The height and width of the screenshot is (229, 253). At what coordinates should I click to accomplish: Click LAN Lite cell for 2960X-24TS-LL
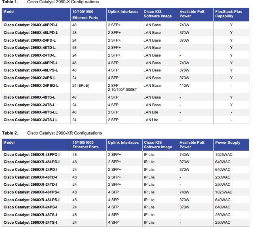pyautogui.click(x=151, y=120)
